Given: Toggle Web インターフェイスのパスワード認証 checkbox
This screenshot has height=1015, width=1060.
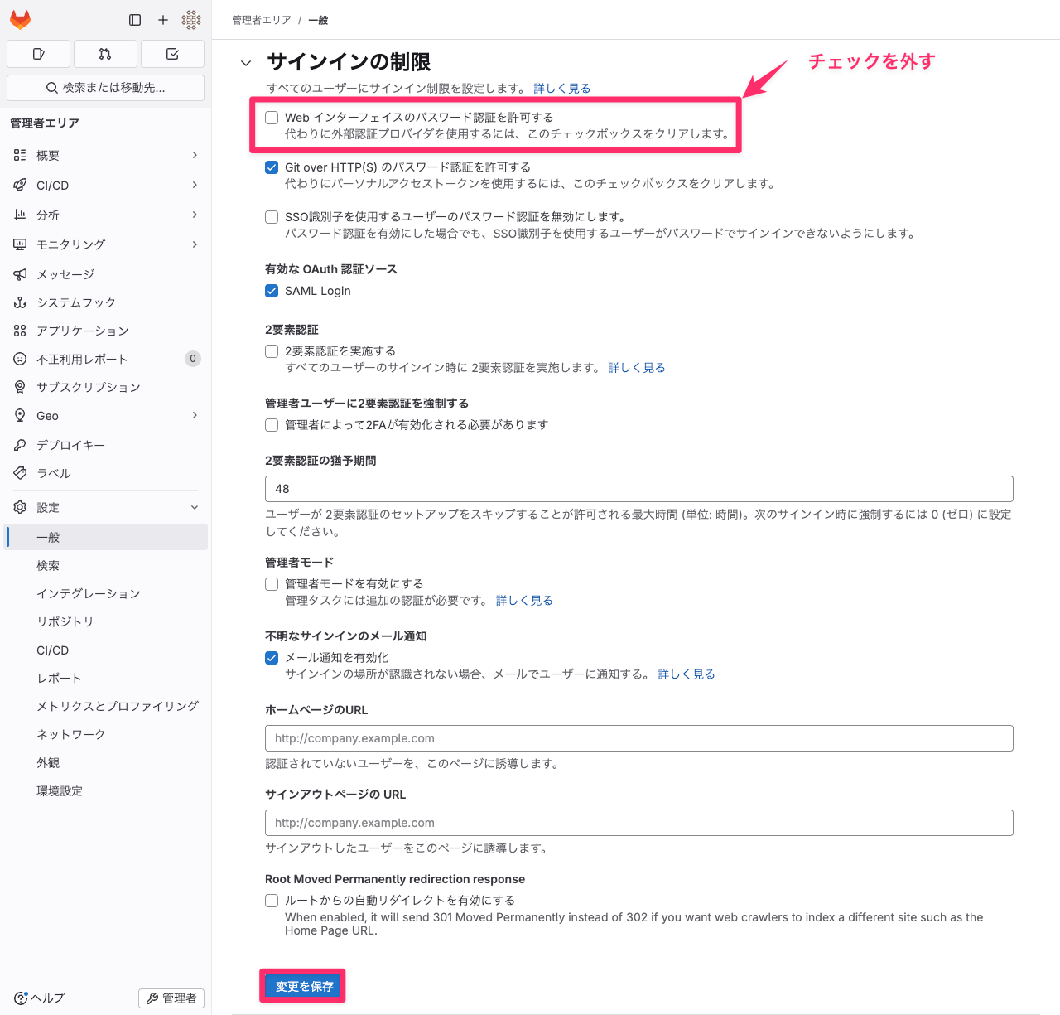Looking at the screenshot, I should [x=272, y=118].
